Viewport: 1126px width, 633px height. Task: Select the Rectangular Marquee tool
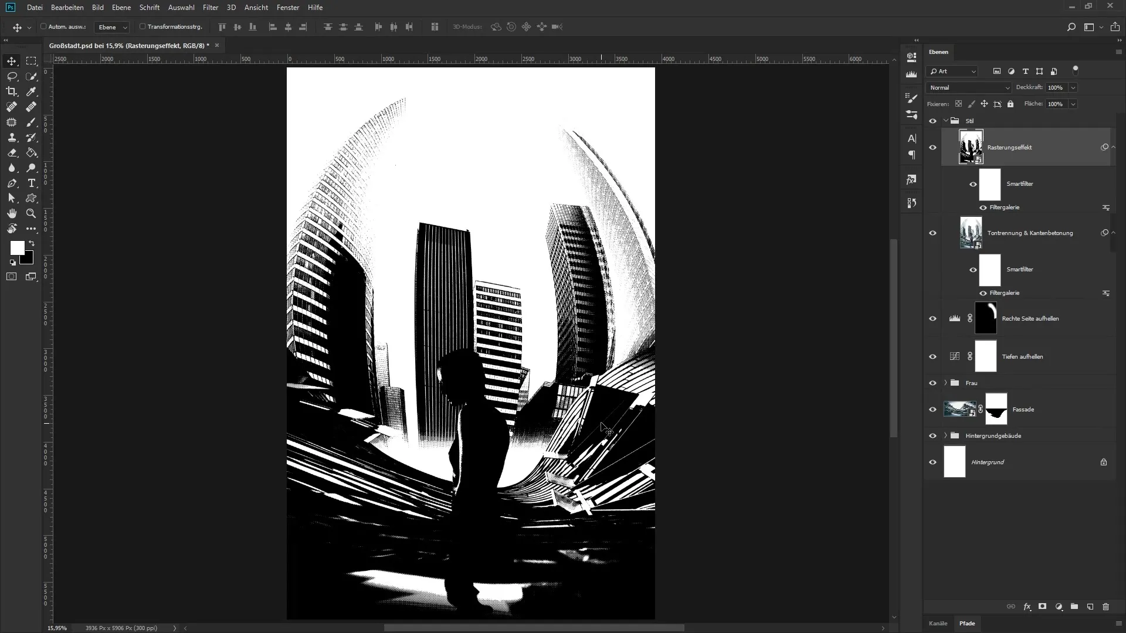coord(31,61)
